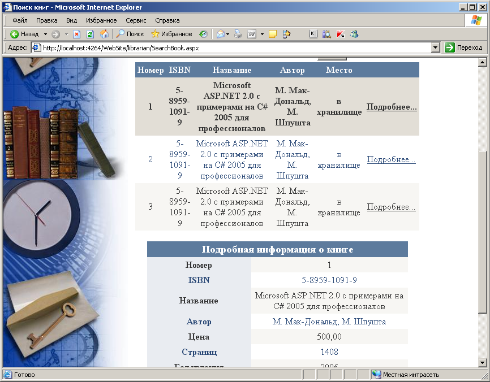Print the page with printer icon
This screenshot has width=490, height=382.
tap(238, 34)
